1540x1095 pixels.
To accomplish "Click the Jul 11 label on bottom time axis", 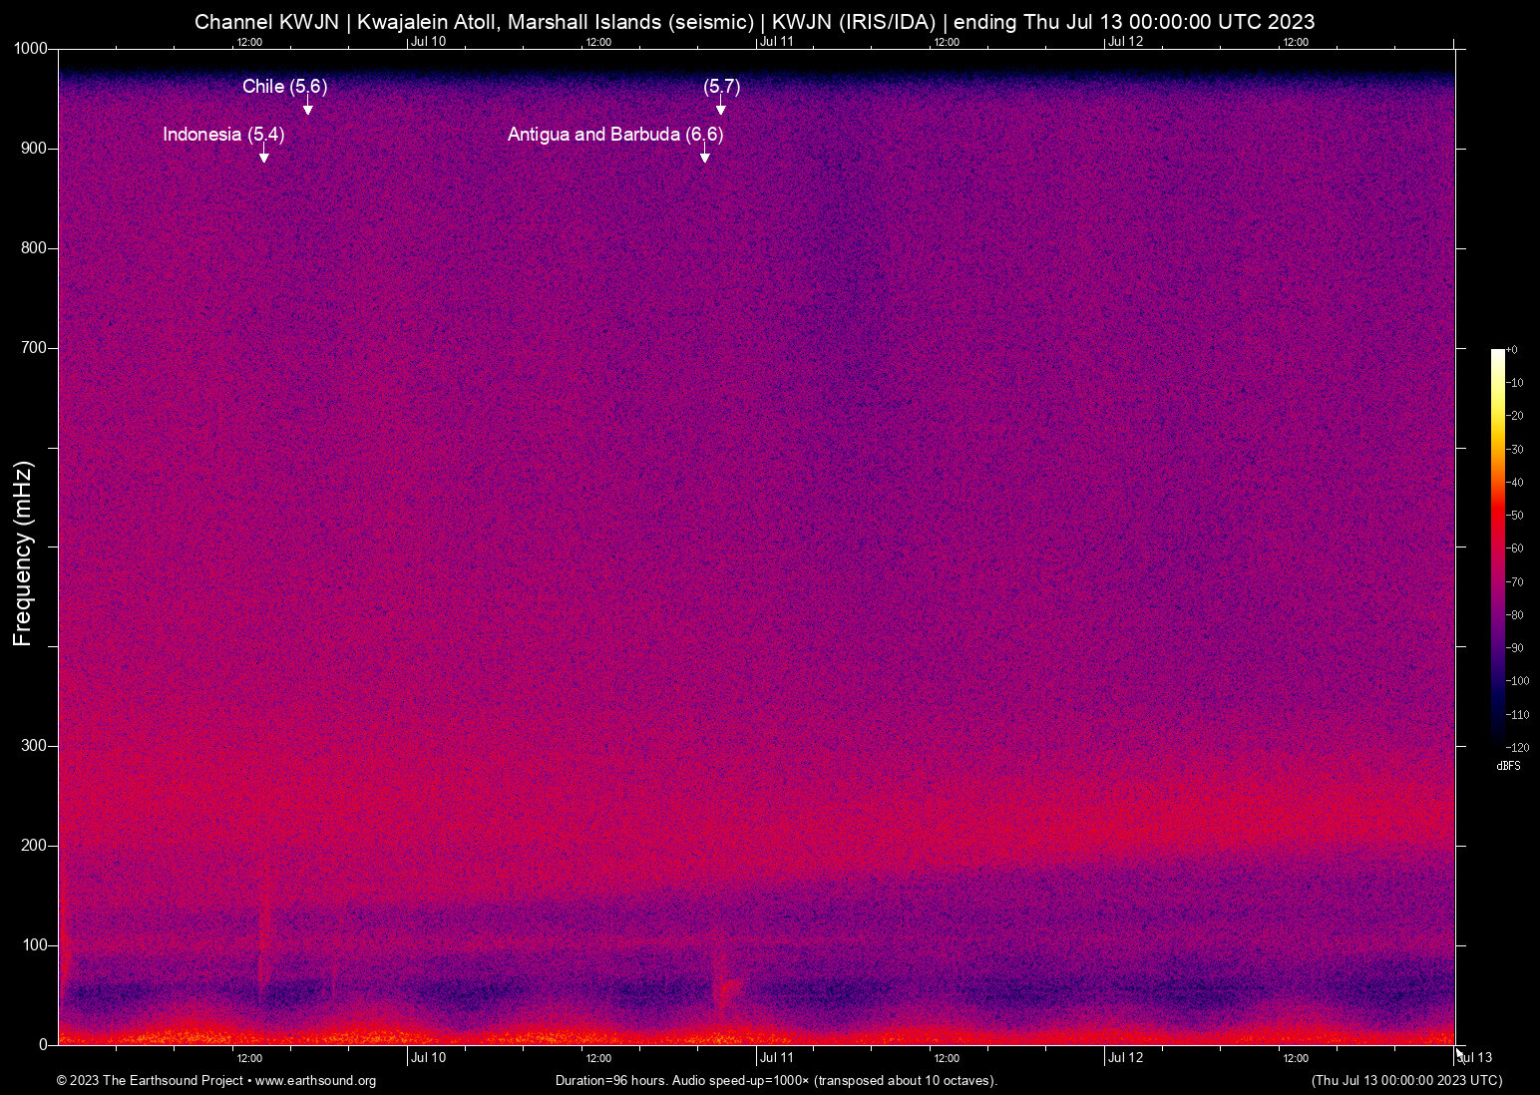I will click(x=776, y=1058).
